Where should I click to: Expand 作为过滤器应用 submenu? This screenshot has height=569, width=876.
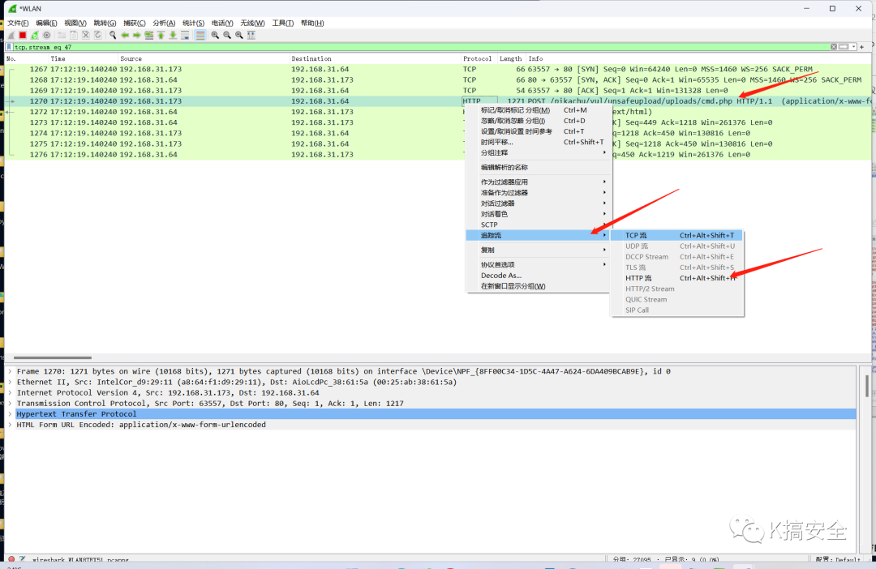538,182
